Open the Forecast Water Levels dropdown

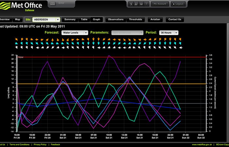pyautogui.click(x=75, y=33)
